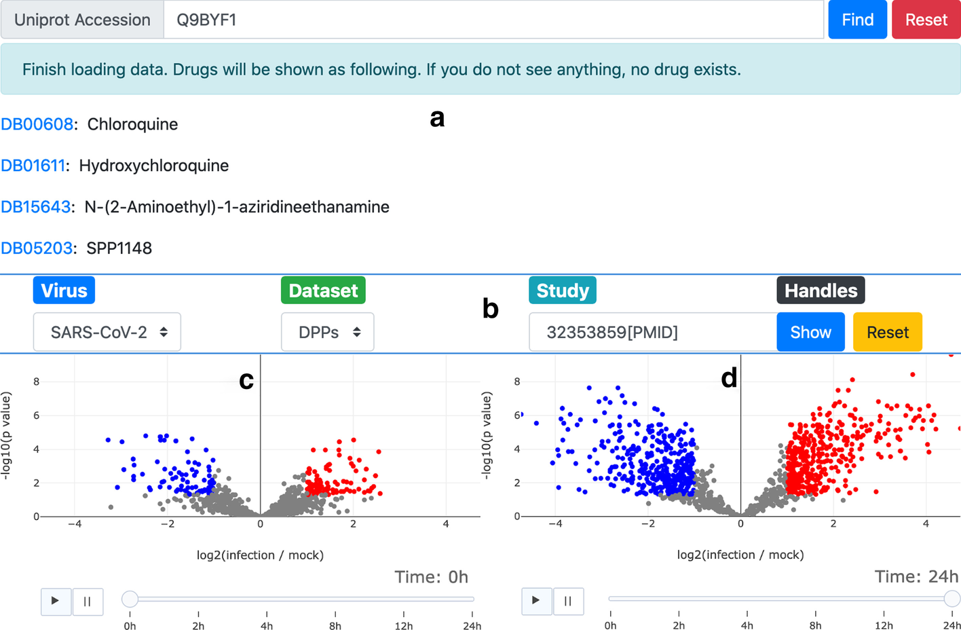Click the 12h tick on right slider
The image size is (961, 630).
pyautogui.click(x=884, y=625)
